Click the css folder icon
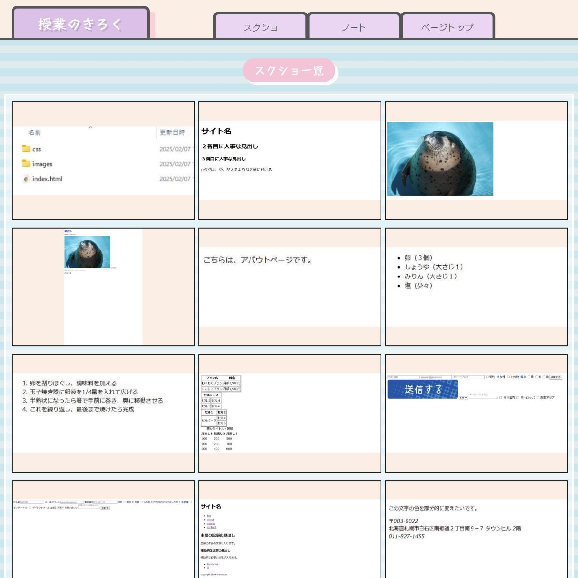Screen dimensions: 578x578 tap(26, 149)
